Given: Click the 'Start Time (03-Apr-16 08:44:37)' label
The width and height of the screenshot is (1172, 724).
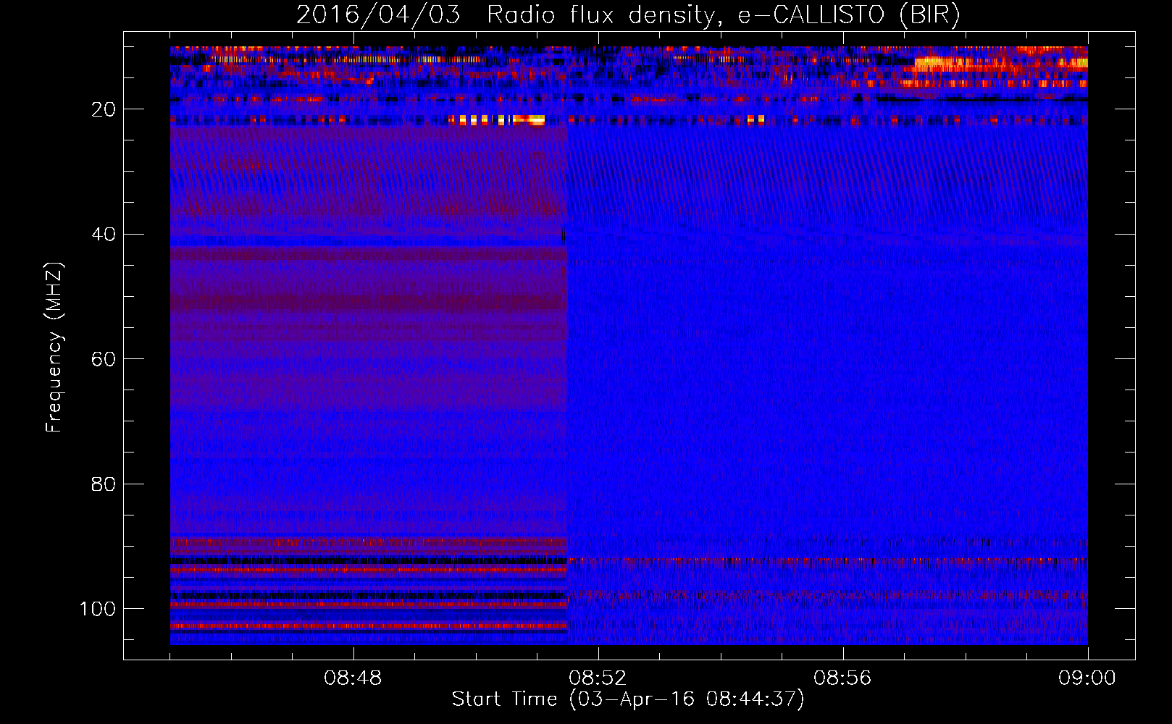Looking at the screenshot, I should pyautogui.click(x=628, y=699).
